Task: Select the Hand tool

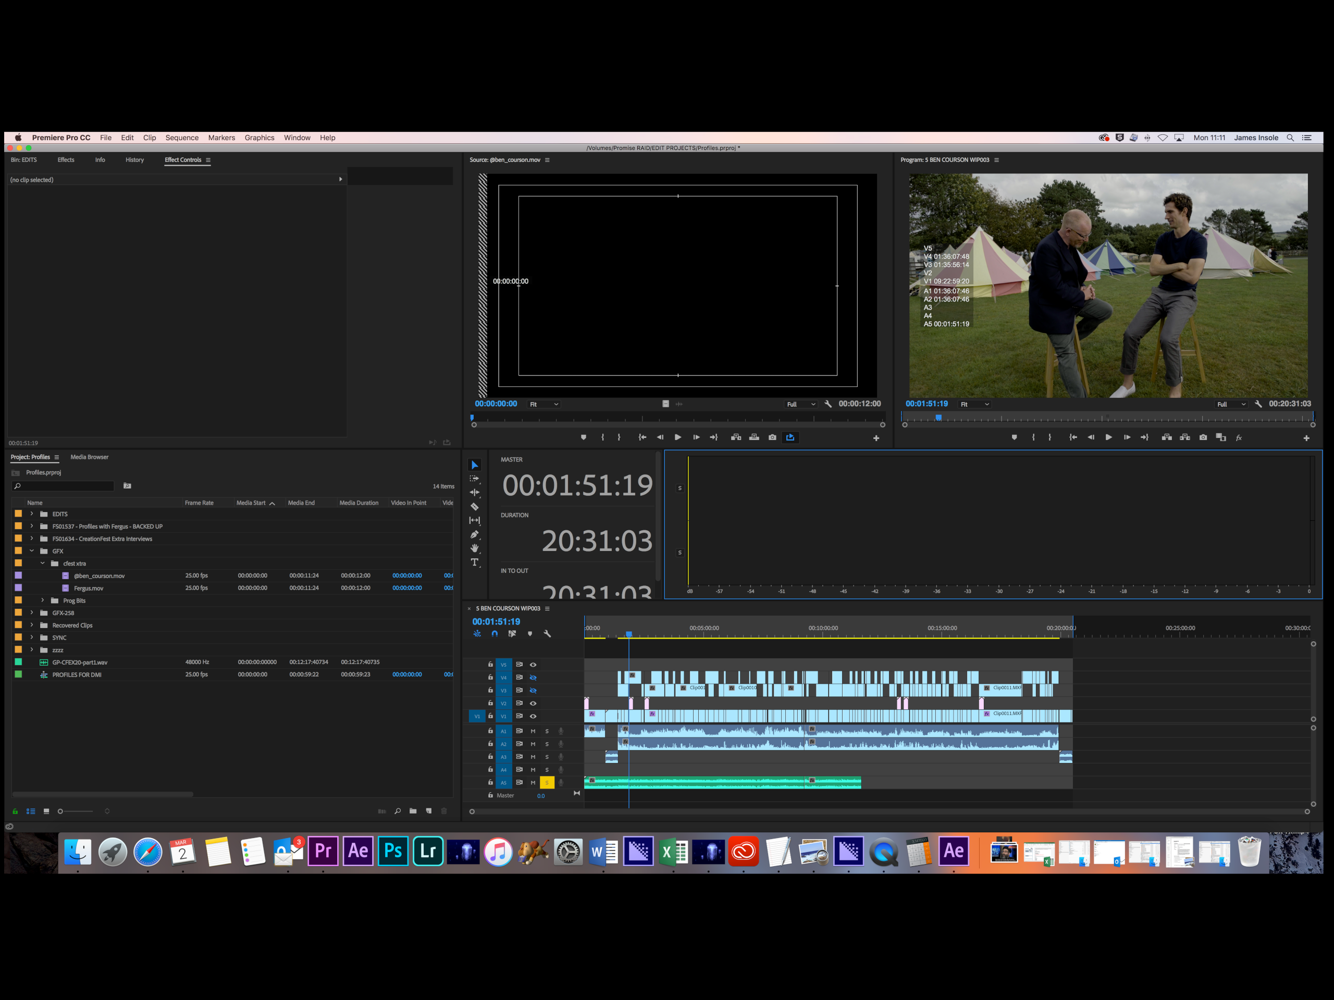Action: (x=475, y=548)
